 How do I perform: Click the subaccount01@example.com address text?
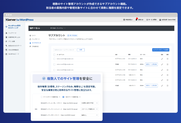(65, 59)
